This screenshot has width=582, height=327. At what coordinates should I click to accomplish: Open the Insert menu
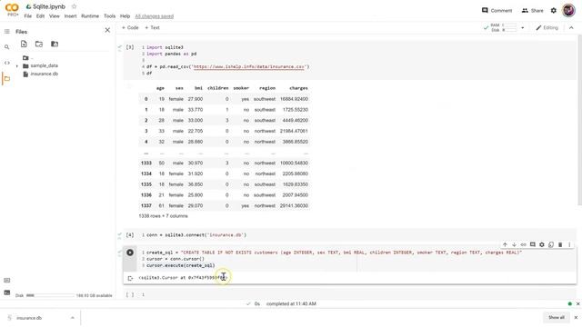(x=71, y=16)
